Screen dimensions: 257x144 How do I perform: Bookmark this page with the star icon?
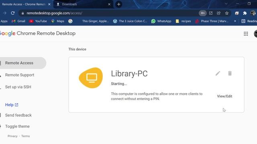(x=226, y=13)
